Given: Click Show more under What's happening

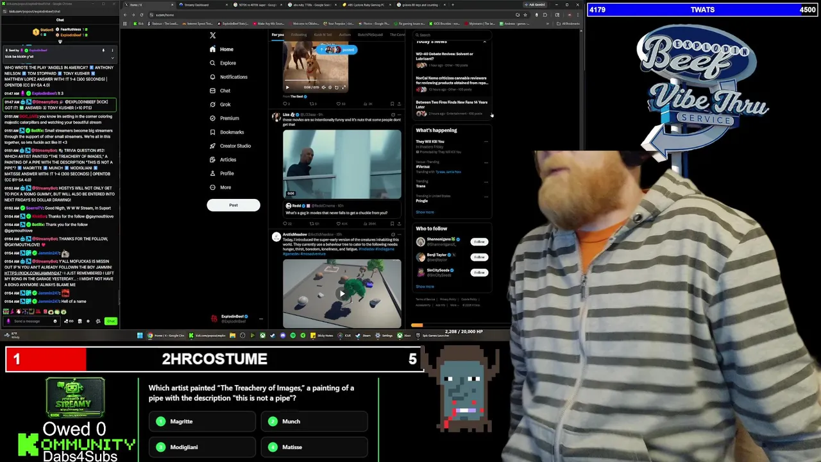Looking at the screenshot, I should [x=425, y=212].
